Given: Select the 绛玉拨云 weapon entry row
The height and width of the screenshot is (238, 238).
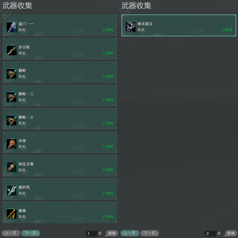Looking at the screenshot, I should [x=179, y=25].
